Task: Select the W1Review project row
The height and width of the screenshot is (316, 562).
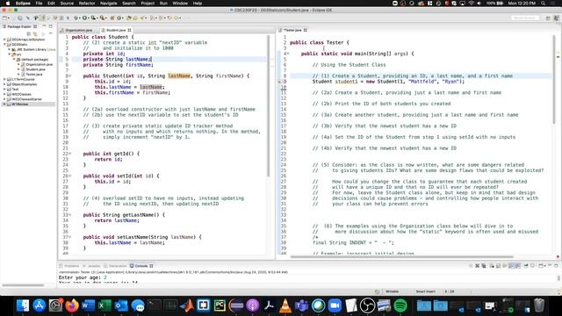Action: pyautogui.click(x=28, y=104)
